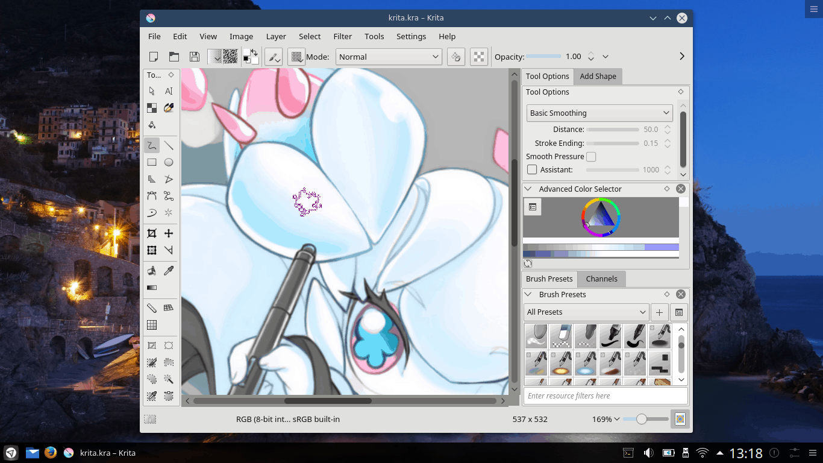The width and height of the screenshot is (823, 463).
Task: Select the Measure ruler tool
Action: point(152,308)
